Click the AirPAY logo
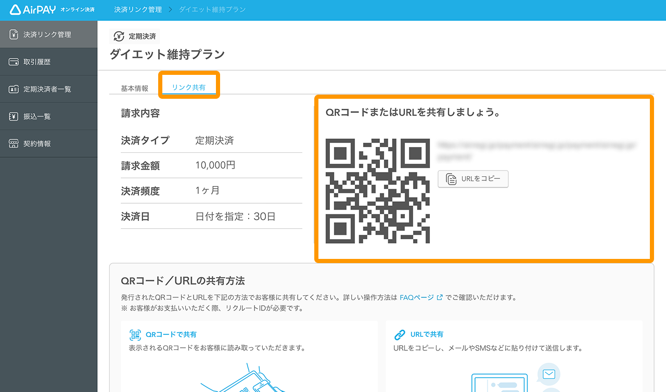 pyautogui.click(x=34, y=9)
